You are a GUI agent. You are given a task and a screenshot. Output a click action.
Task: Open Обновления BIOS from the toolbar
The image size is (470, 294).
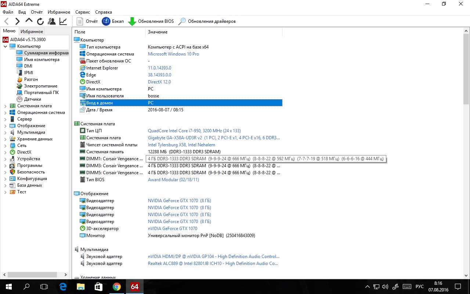click(x=151, y=21)
